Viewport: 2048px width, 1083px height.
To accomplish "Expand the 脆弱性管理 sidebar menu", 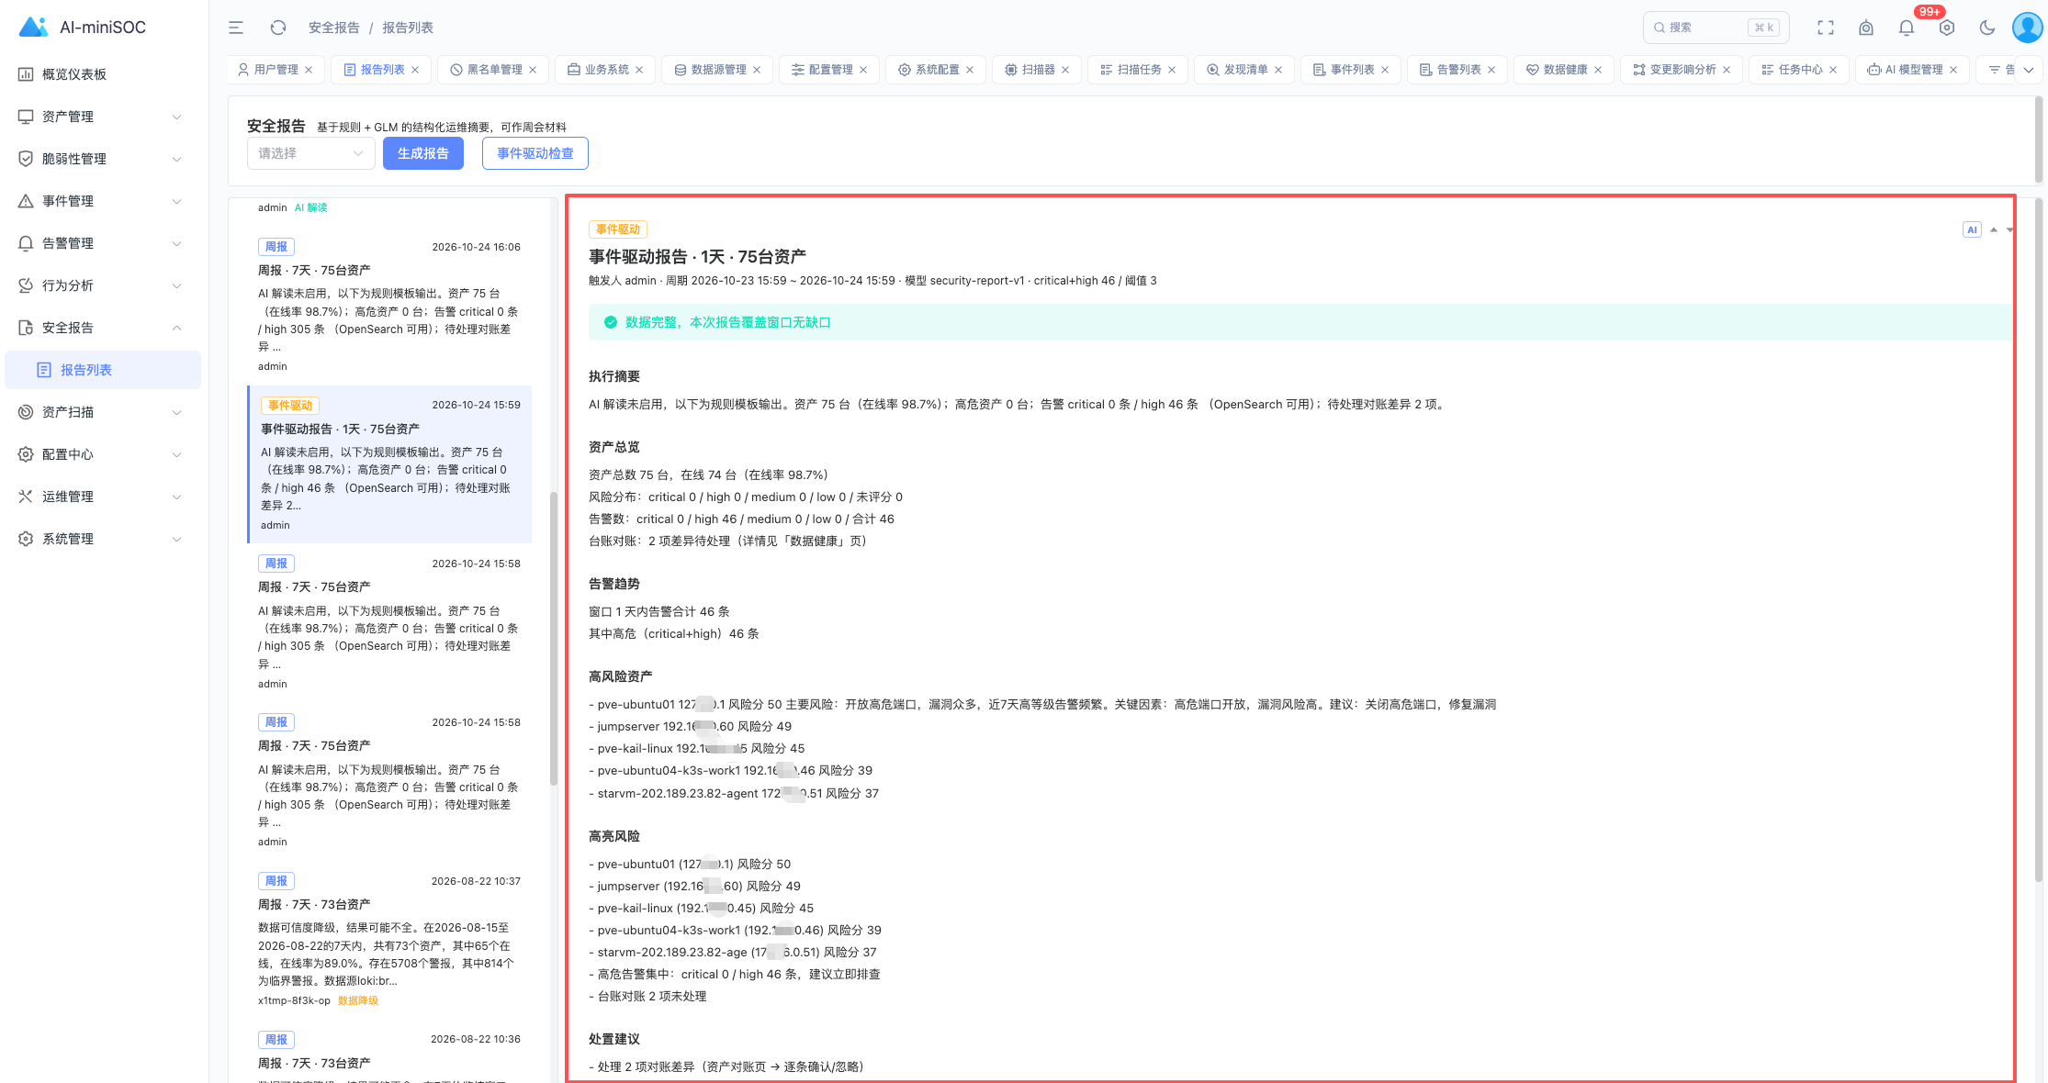I will (101, 159).
